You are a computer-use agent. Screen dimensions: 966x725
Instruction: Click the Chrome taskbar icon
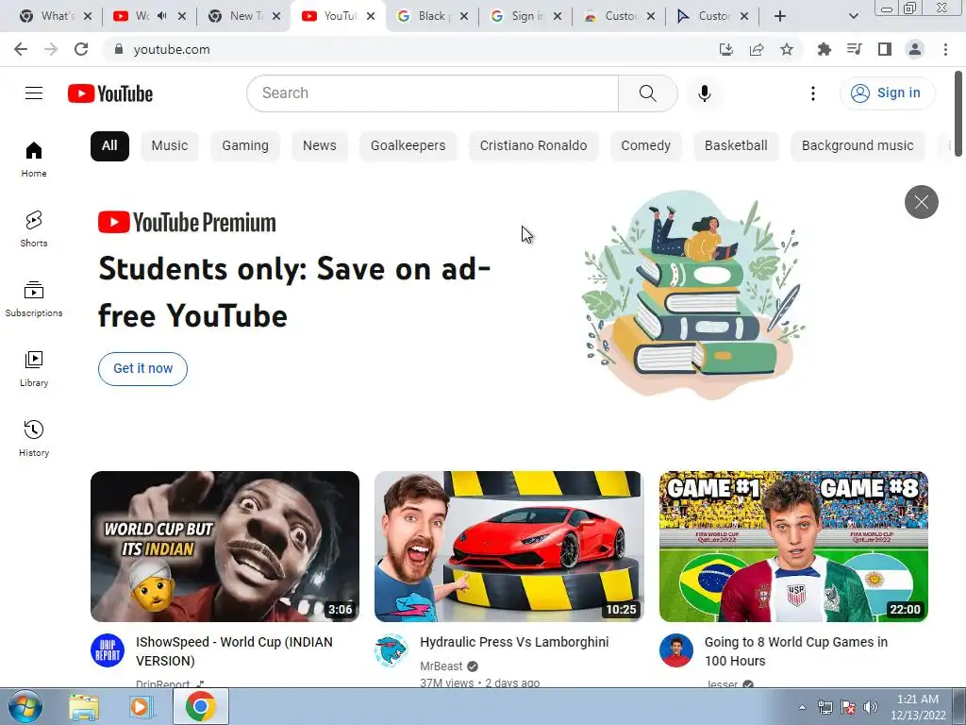200,706
